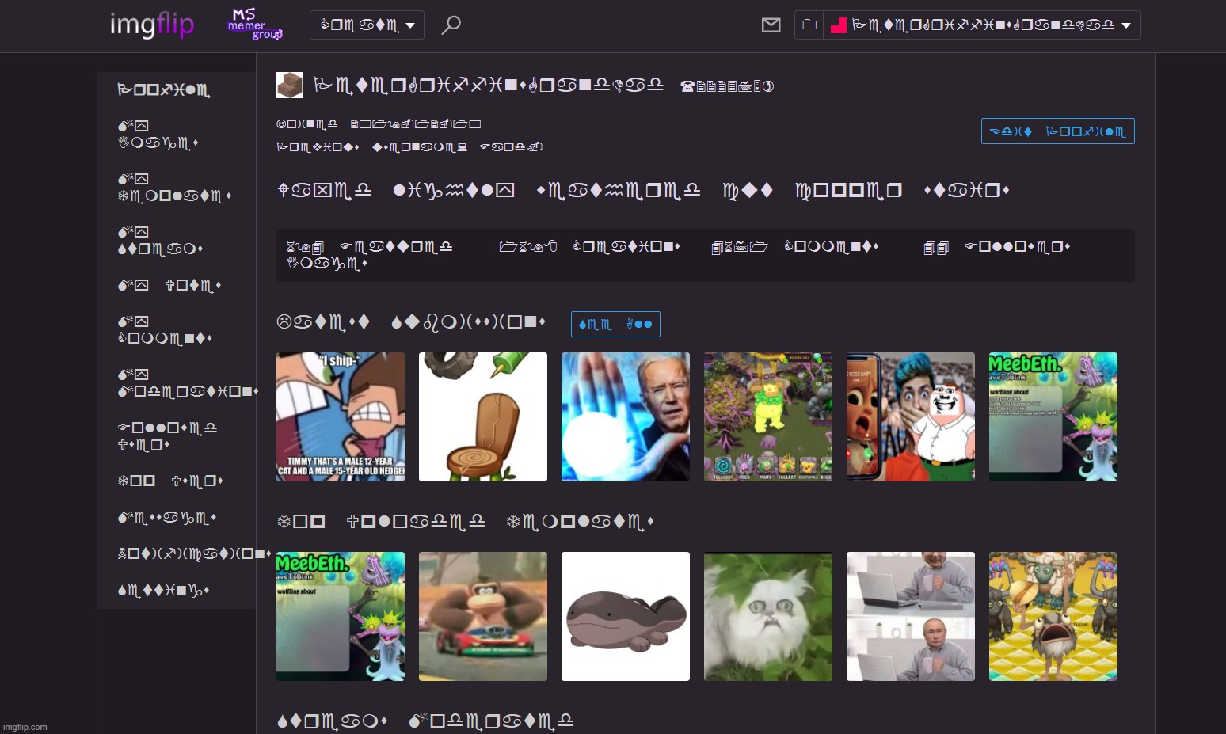
Task: Open the Biden glowing hand thumbnail
Action: click(626, 416)
